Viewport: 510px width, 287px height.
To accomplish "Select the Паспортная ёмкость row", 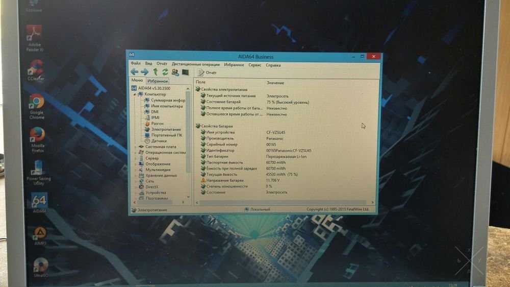I will (x=243, y=162).
